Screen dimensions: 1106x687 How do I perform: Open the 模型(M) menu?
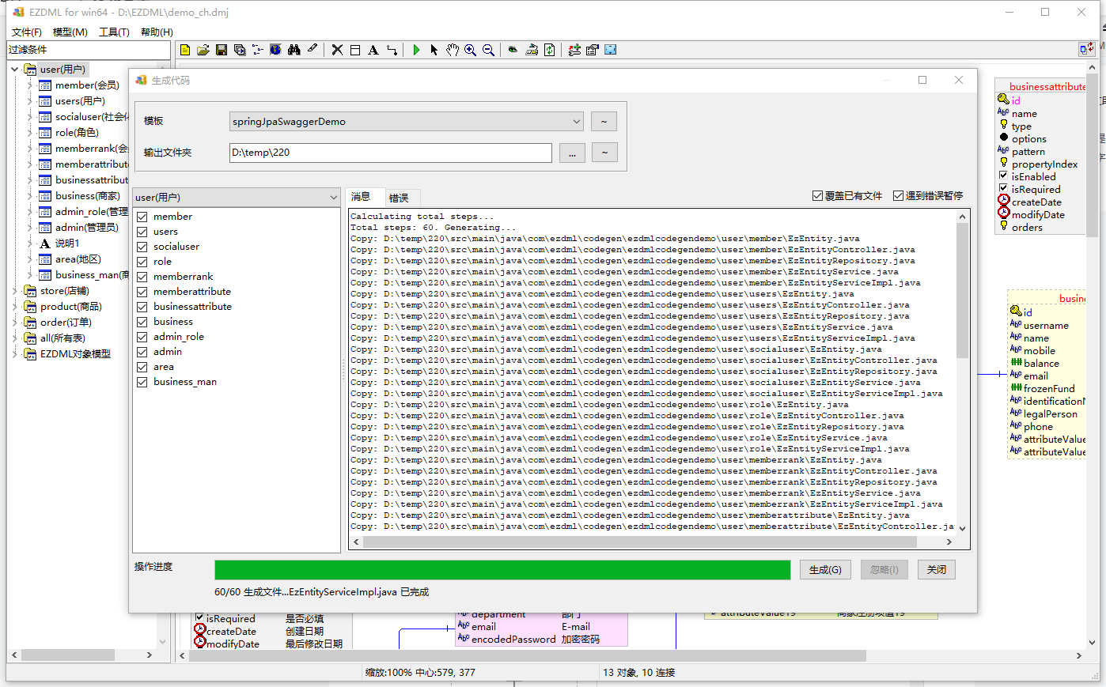[70, 32]
